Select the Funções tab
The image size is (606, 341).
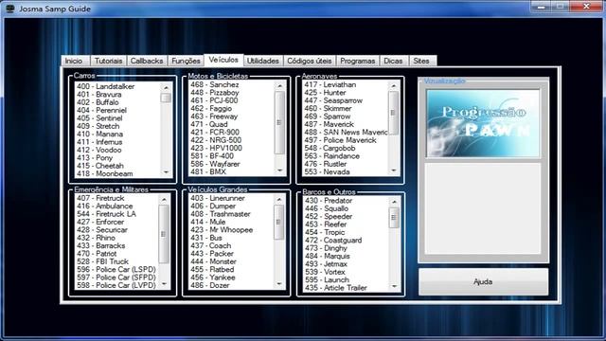tap(186, 61)
